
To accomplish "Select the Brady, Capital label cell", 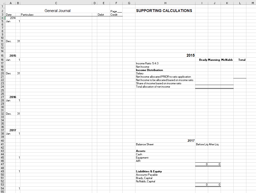I will click(x=165, y=178).
